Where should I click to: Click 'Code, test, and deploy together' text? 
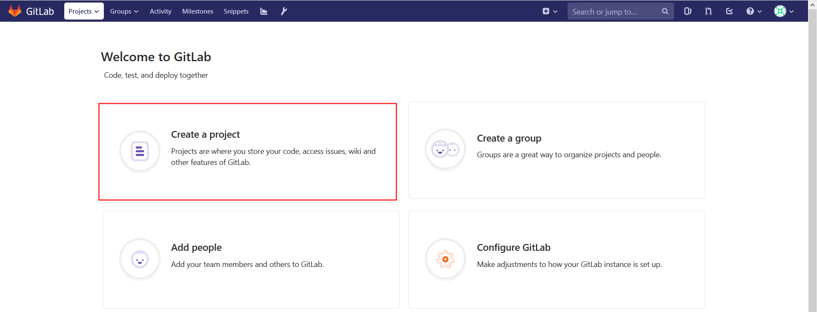click(156, 75)
